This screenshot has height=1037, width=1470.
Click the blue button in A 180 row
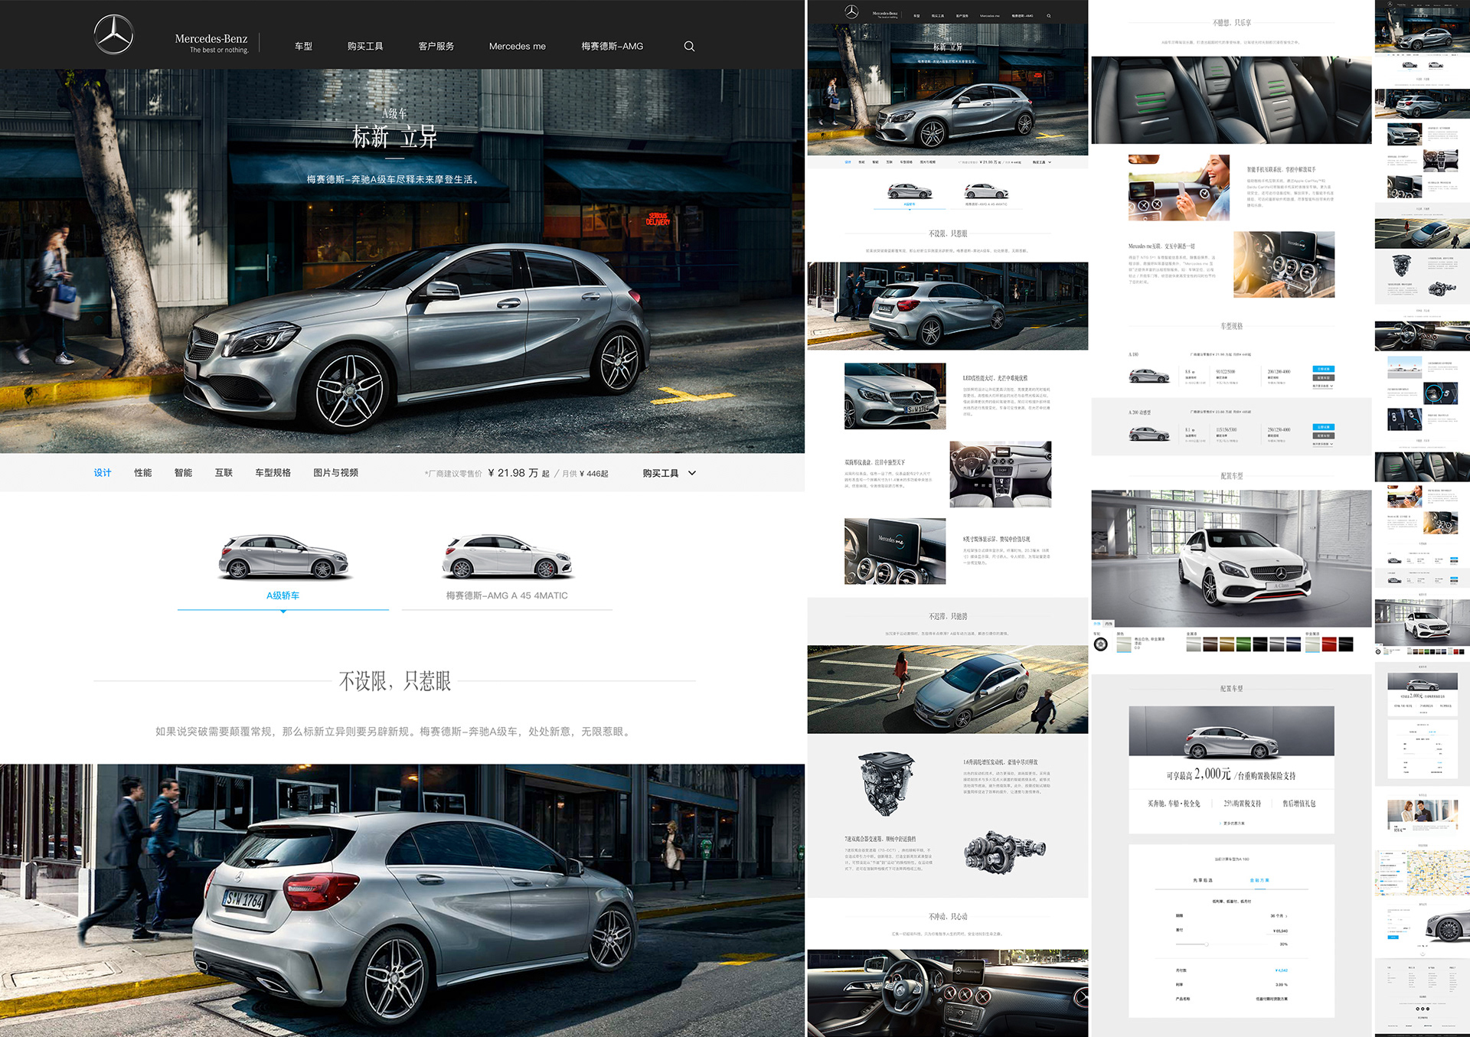[x=1323, y=369]
